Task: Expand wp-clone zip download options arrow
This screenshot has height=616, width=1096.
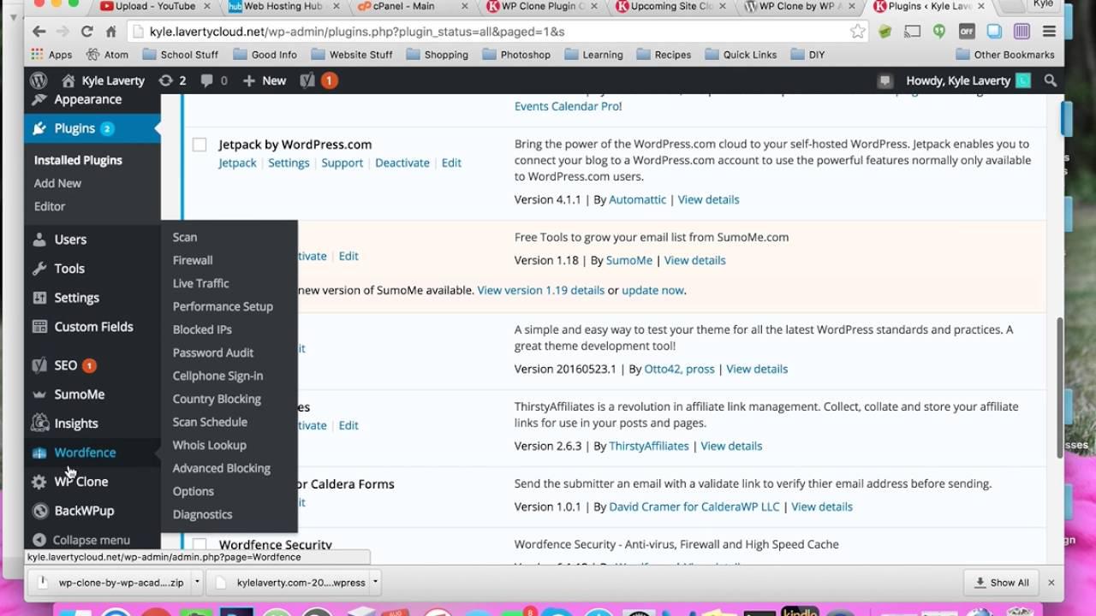Action: (197, 583)
